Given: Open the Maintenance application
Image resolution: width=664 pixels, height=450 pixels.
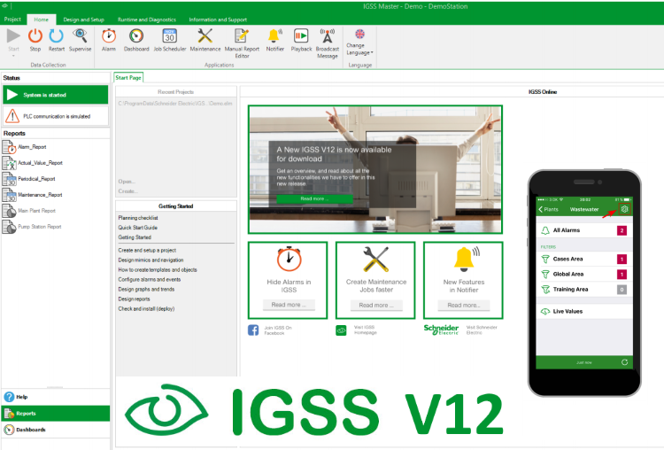Looking at the screenshot, I should click(205, 36).
